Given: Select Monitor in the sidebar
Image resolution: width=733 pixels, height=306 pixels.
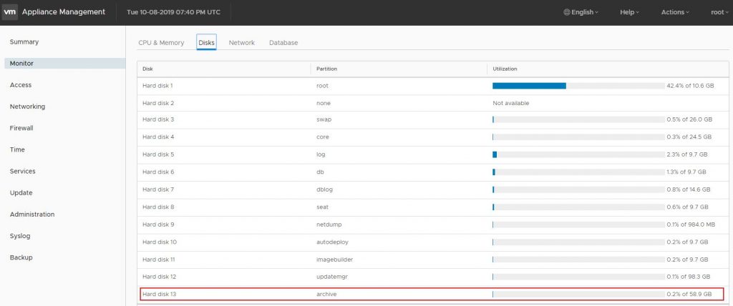Looking at the screenshot, I should tap(21, 64).
